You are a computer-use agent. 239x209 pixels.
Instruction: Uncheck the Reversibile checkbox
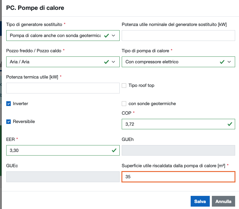[x=9, y=122]
